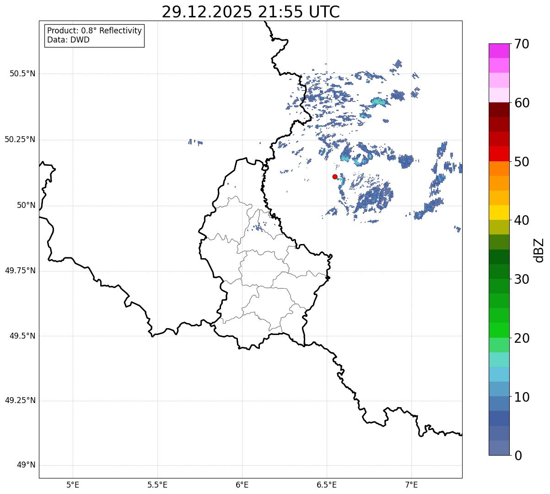550x494 pixels.
Task: Click the dBZ colorbar axis label
Action: coord(539,250)
